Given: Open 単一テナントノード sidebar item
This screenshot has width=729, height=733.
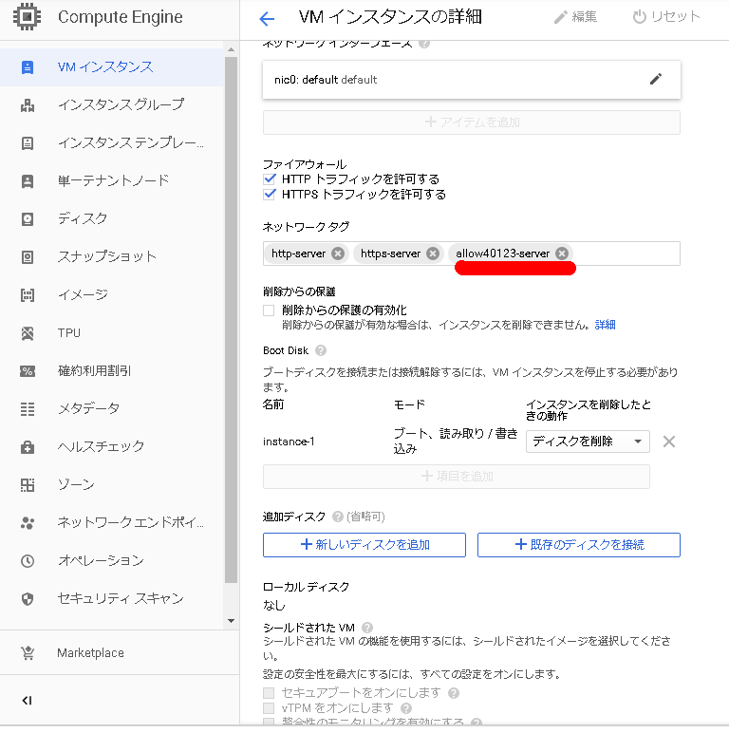Looking at the screenshot, I should coord(112,181).
